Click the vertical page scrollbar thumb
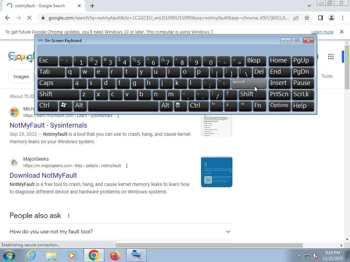 point(347,67)
